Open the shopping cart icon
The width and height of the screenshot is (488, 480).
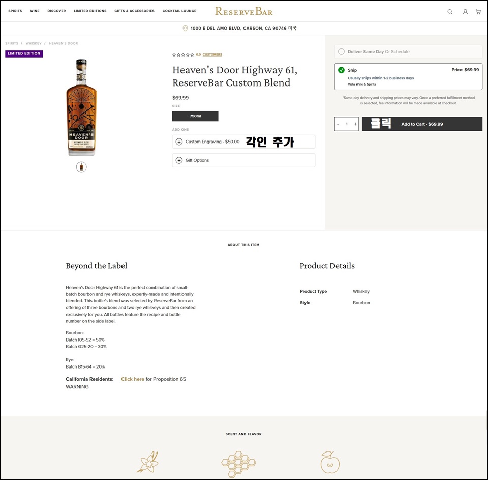click(478, 12)
